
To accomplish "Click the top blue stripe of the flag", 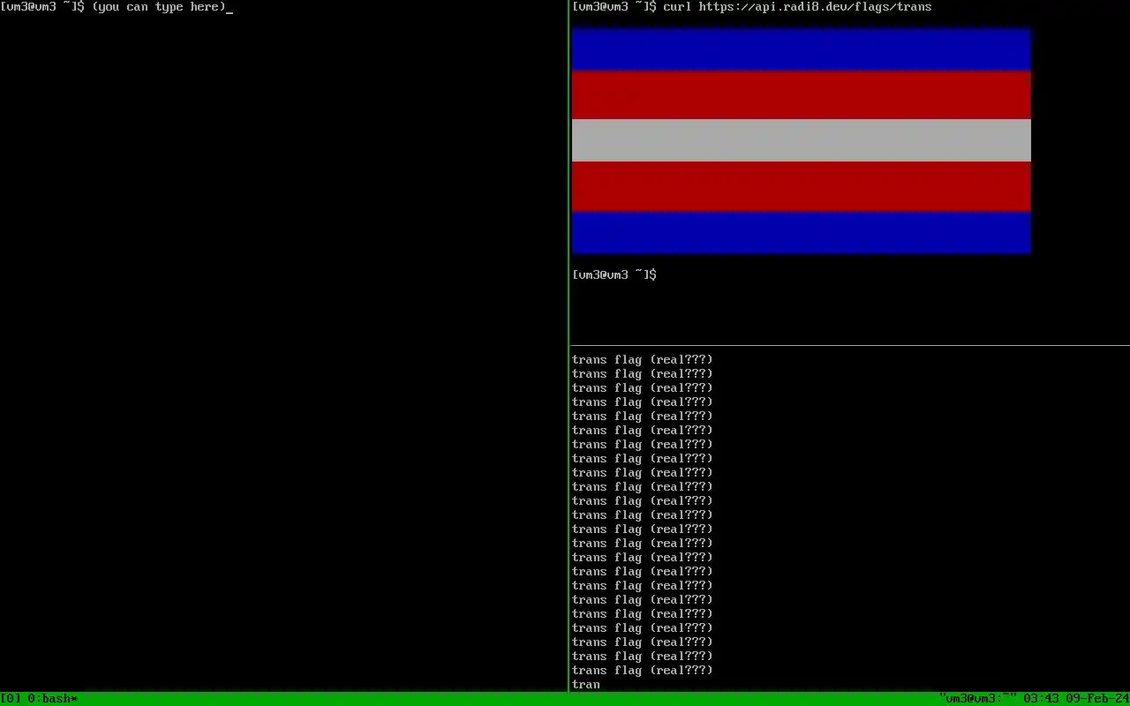I will pos(802,49).
